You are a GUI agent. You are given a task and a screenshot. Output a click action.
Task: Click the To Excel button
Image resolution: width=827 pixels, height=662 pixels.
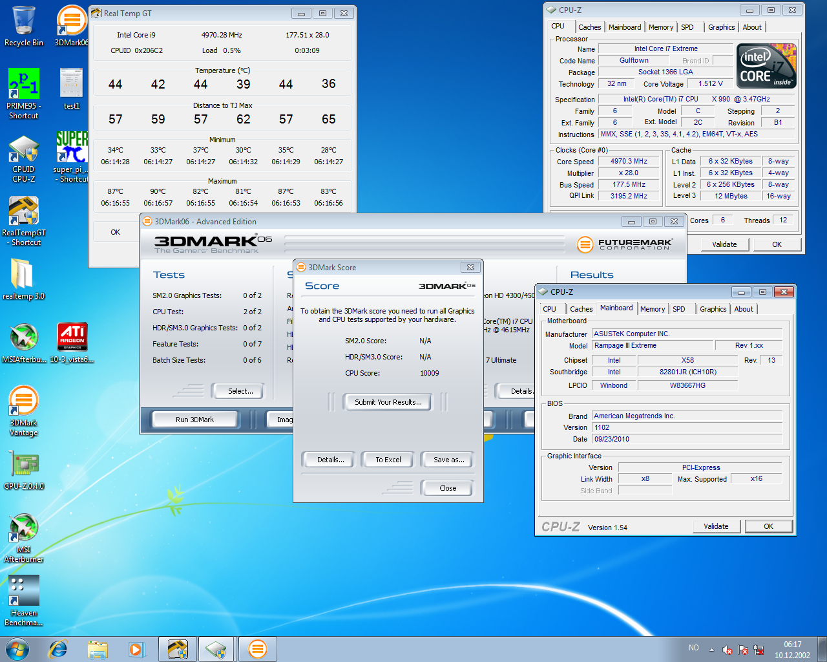click(x=388, y=460)
